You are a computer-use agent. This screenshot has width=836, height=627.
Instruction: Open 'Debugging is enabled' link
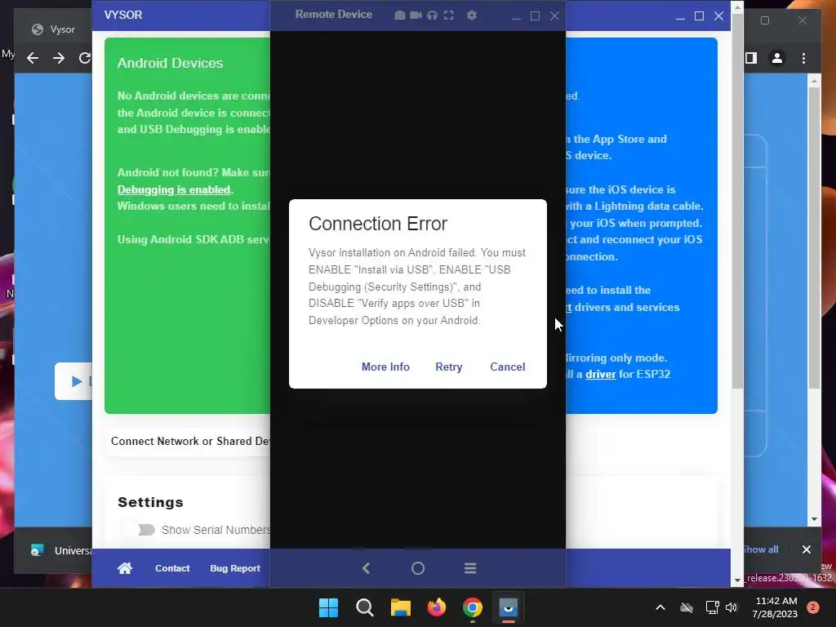pos(174,189)
